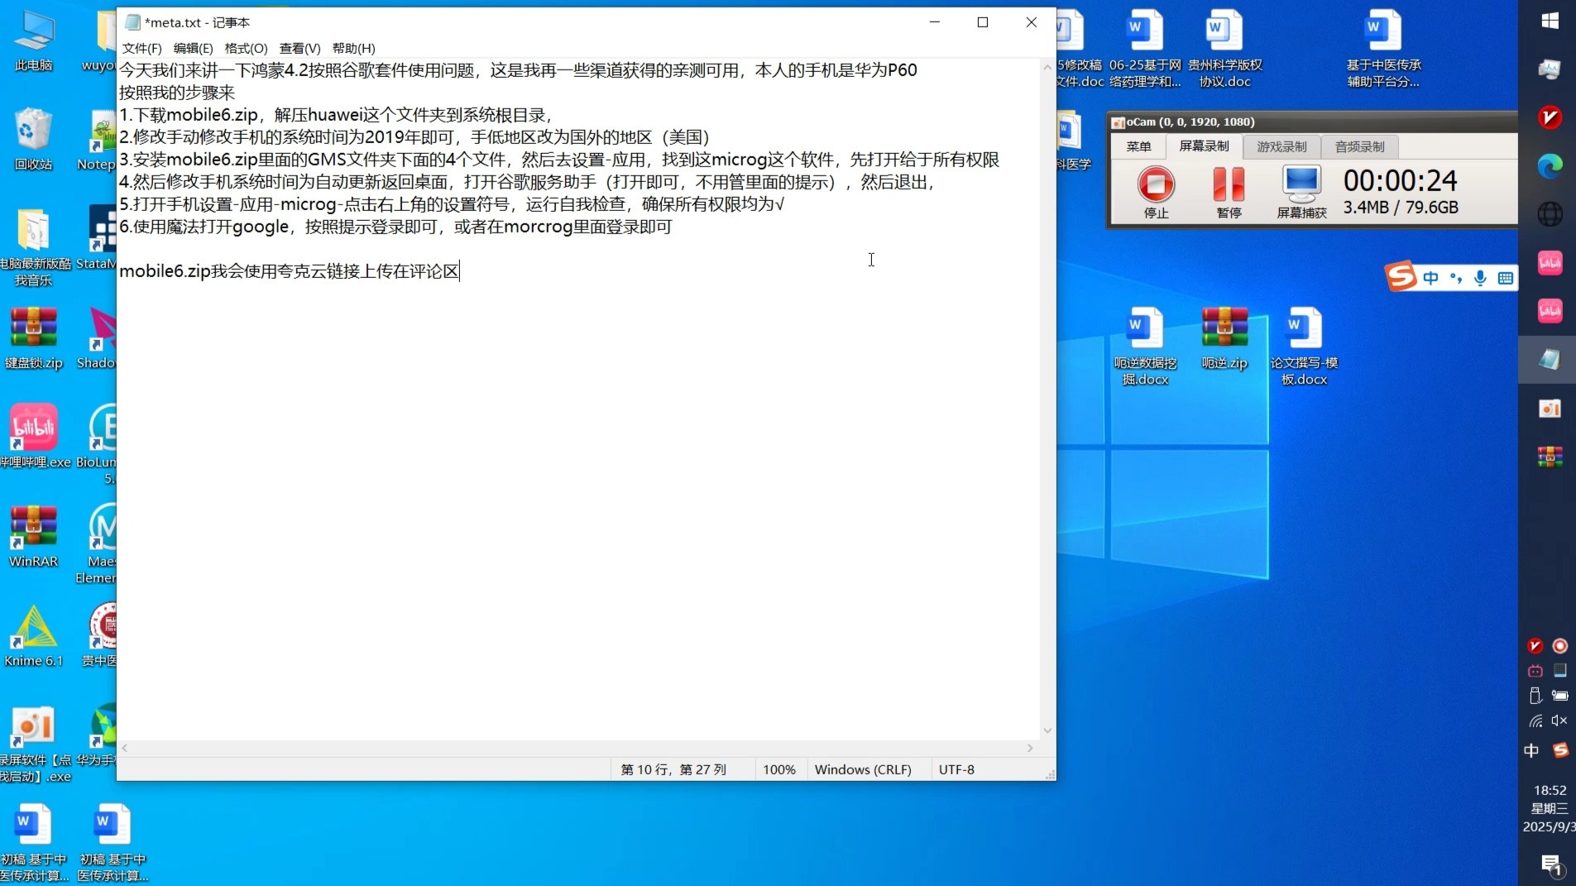
Task: Click the Sogou voice input microphone icon
Action: click(1481, 278)
